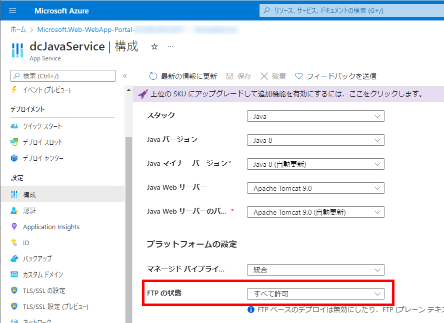The image size is (444, 323).
Task: Click the info icon below FTP の状態
Action: tap(251, 310)
